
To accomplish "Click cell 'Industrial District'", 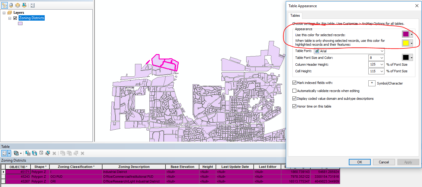I will click(x=134, y=172).
